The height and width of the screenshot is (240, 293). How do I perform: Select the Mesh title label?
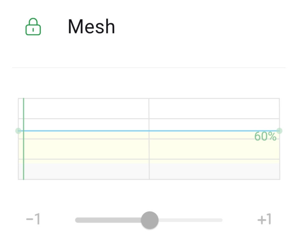point(91,27)
